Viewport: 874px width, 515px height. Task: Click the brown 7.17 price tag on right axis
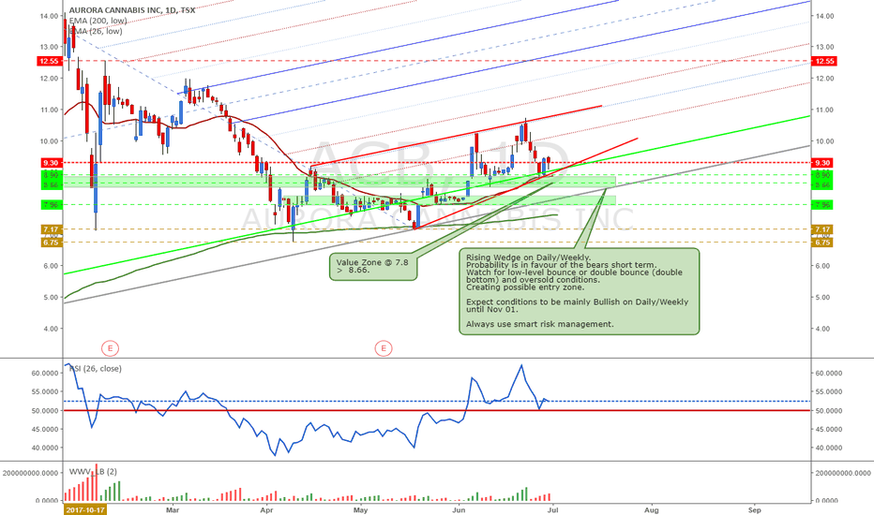point(822,229)
